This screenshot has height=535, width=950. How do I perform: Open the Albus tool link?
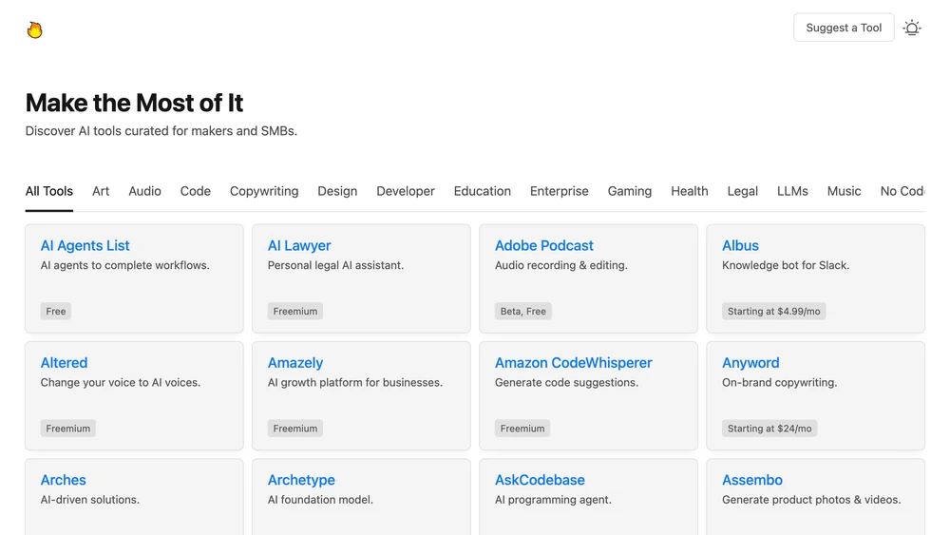740,245
